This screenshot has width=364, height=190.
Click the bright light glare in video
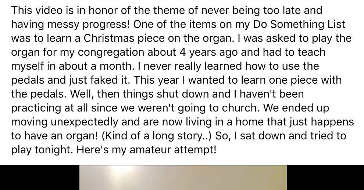click(118, 171)
